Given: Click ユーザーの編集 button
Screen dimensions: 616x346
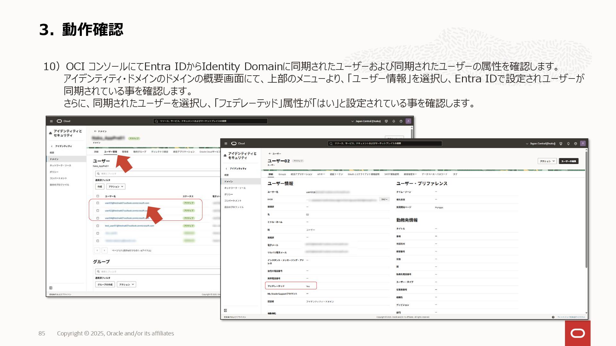Looking at the screenshot, I should [569, 161].
